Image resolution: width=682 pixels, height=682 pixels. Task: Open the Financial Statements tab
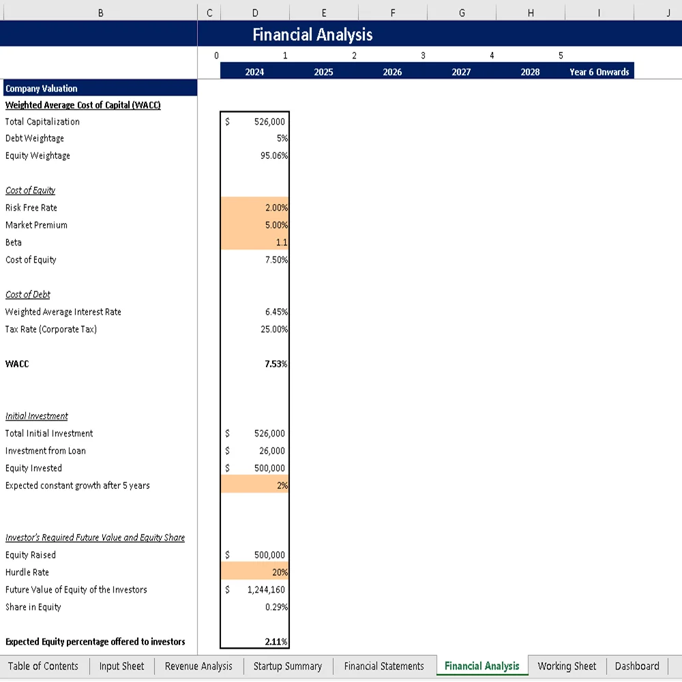[385, 666]
